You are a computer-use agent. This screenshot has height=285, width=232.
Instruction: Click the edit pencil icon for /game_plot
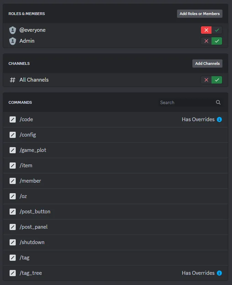[x=13, y=150]
